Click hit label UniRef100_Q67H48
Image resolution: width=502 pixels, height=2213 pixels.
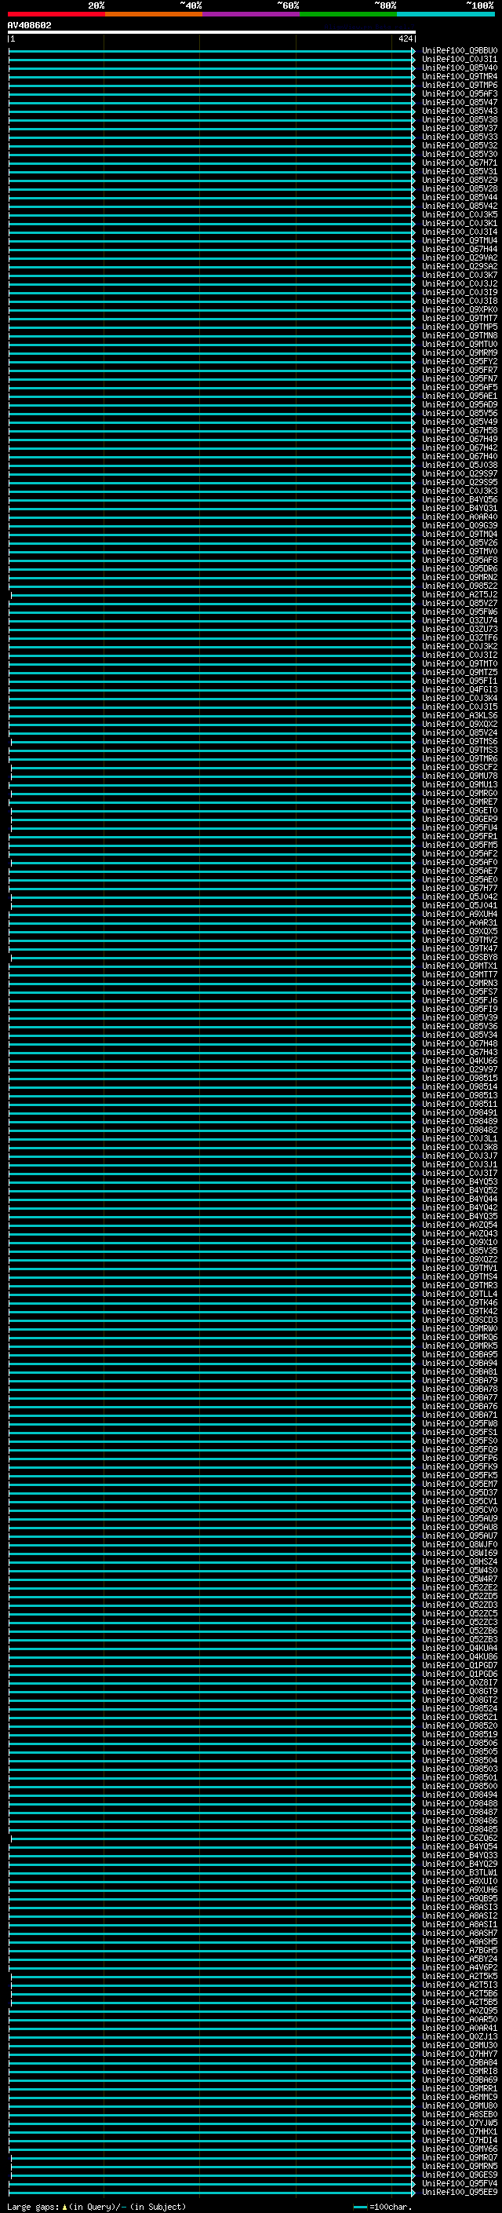coord(460,1044)
